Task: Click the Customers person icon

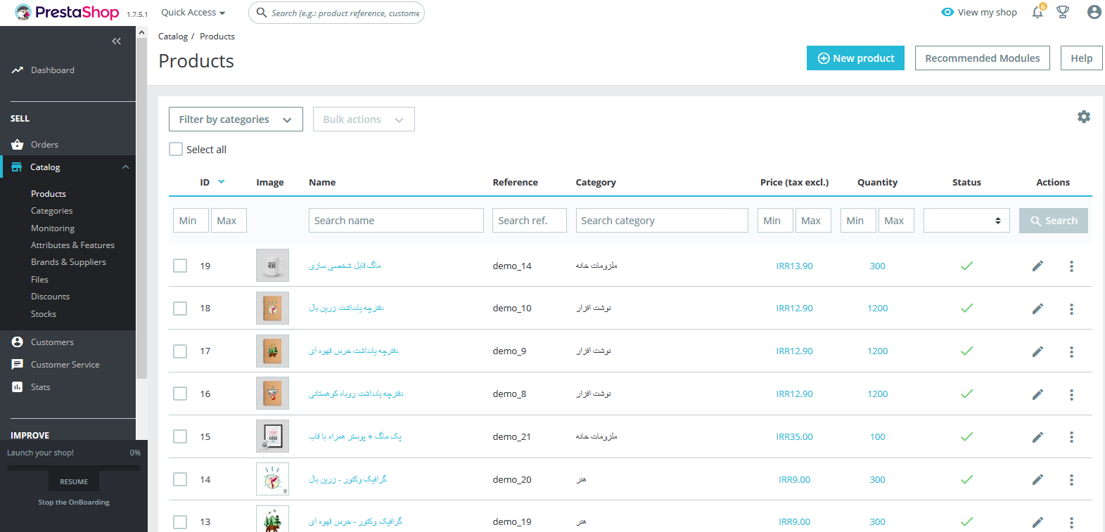Action: click(x=18, y=342)
